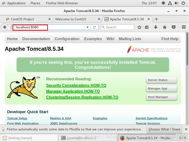Click the Apache Tomcat/8.5.34 heading
The image size is (189, 142).
tap(34, 49)
